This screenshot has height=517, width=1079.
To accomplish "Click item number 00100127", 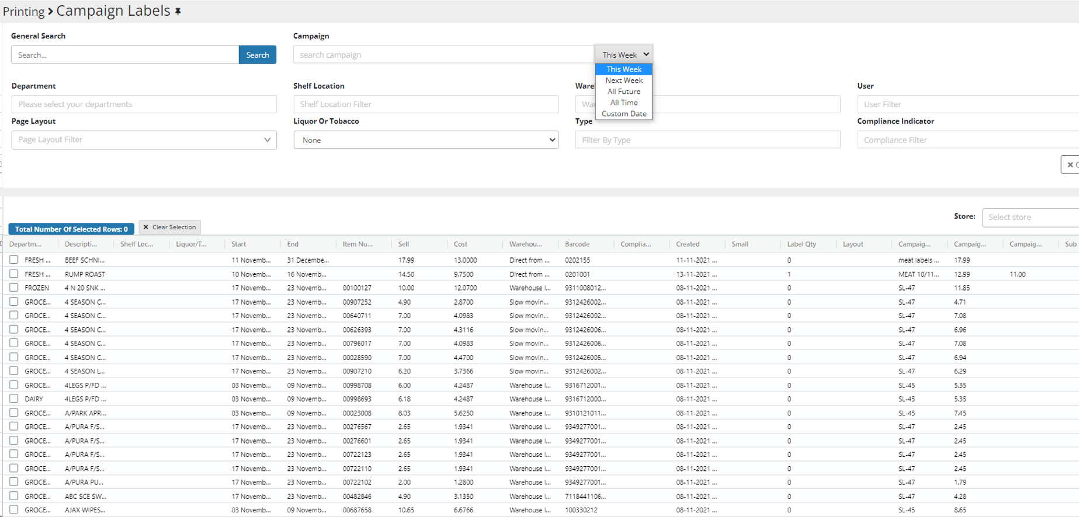I will (x=357, y=288).
